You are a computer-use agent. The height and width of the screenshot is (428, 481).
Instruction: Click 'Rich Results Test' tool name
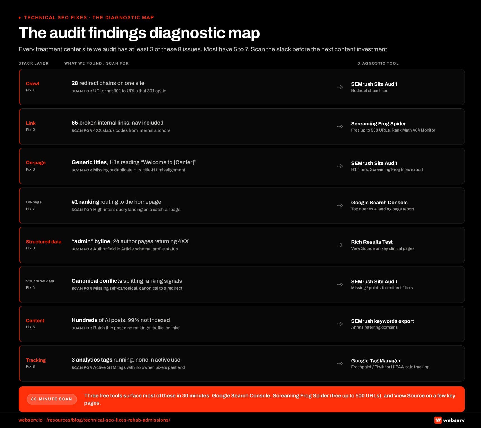point(372,242)
